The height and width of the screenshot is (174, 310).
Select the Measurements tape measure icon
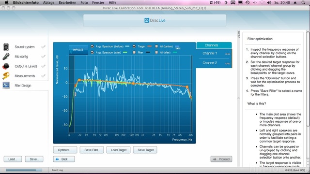tap(6, 76)
